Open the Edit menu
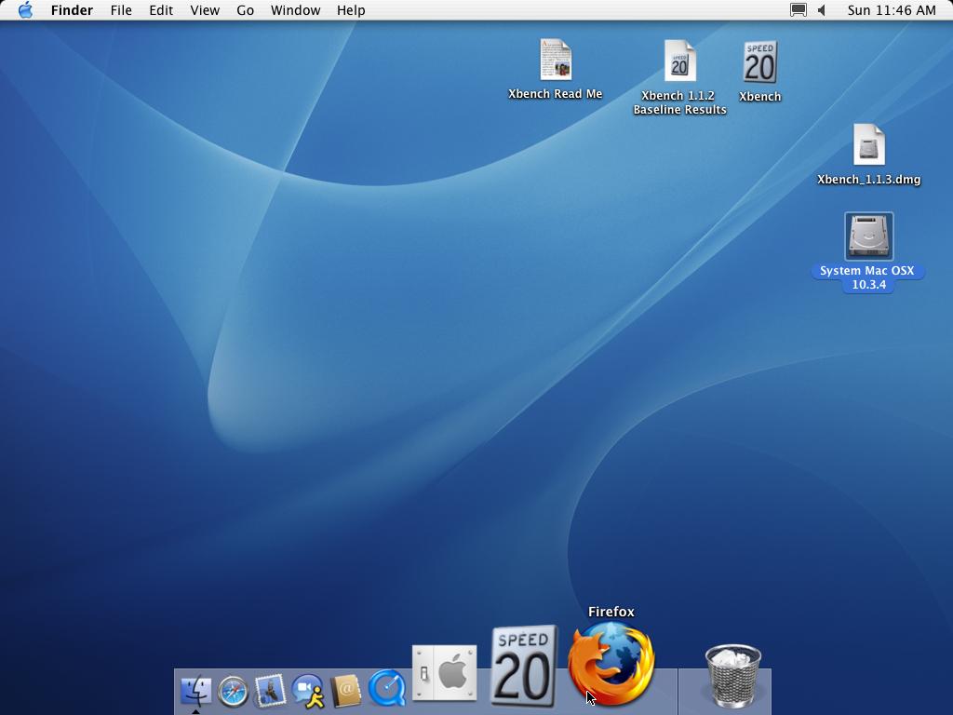The width and height of the screenshot is (953, 715). pos(161,10)
